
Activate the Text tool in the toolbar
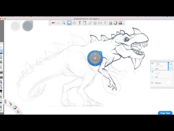(80, 23)
